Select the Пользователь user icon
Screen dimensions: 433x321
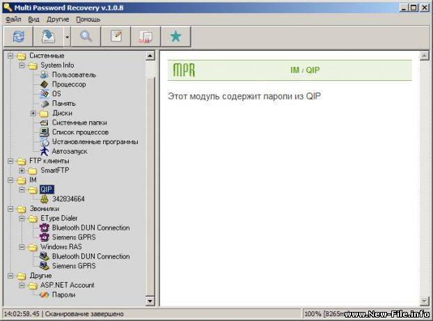coord(44,75)
